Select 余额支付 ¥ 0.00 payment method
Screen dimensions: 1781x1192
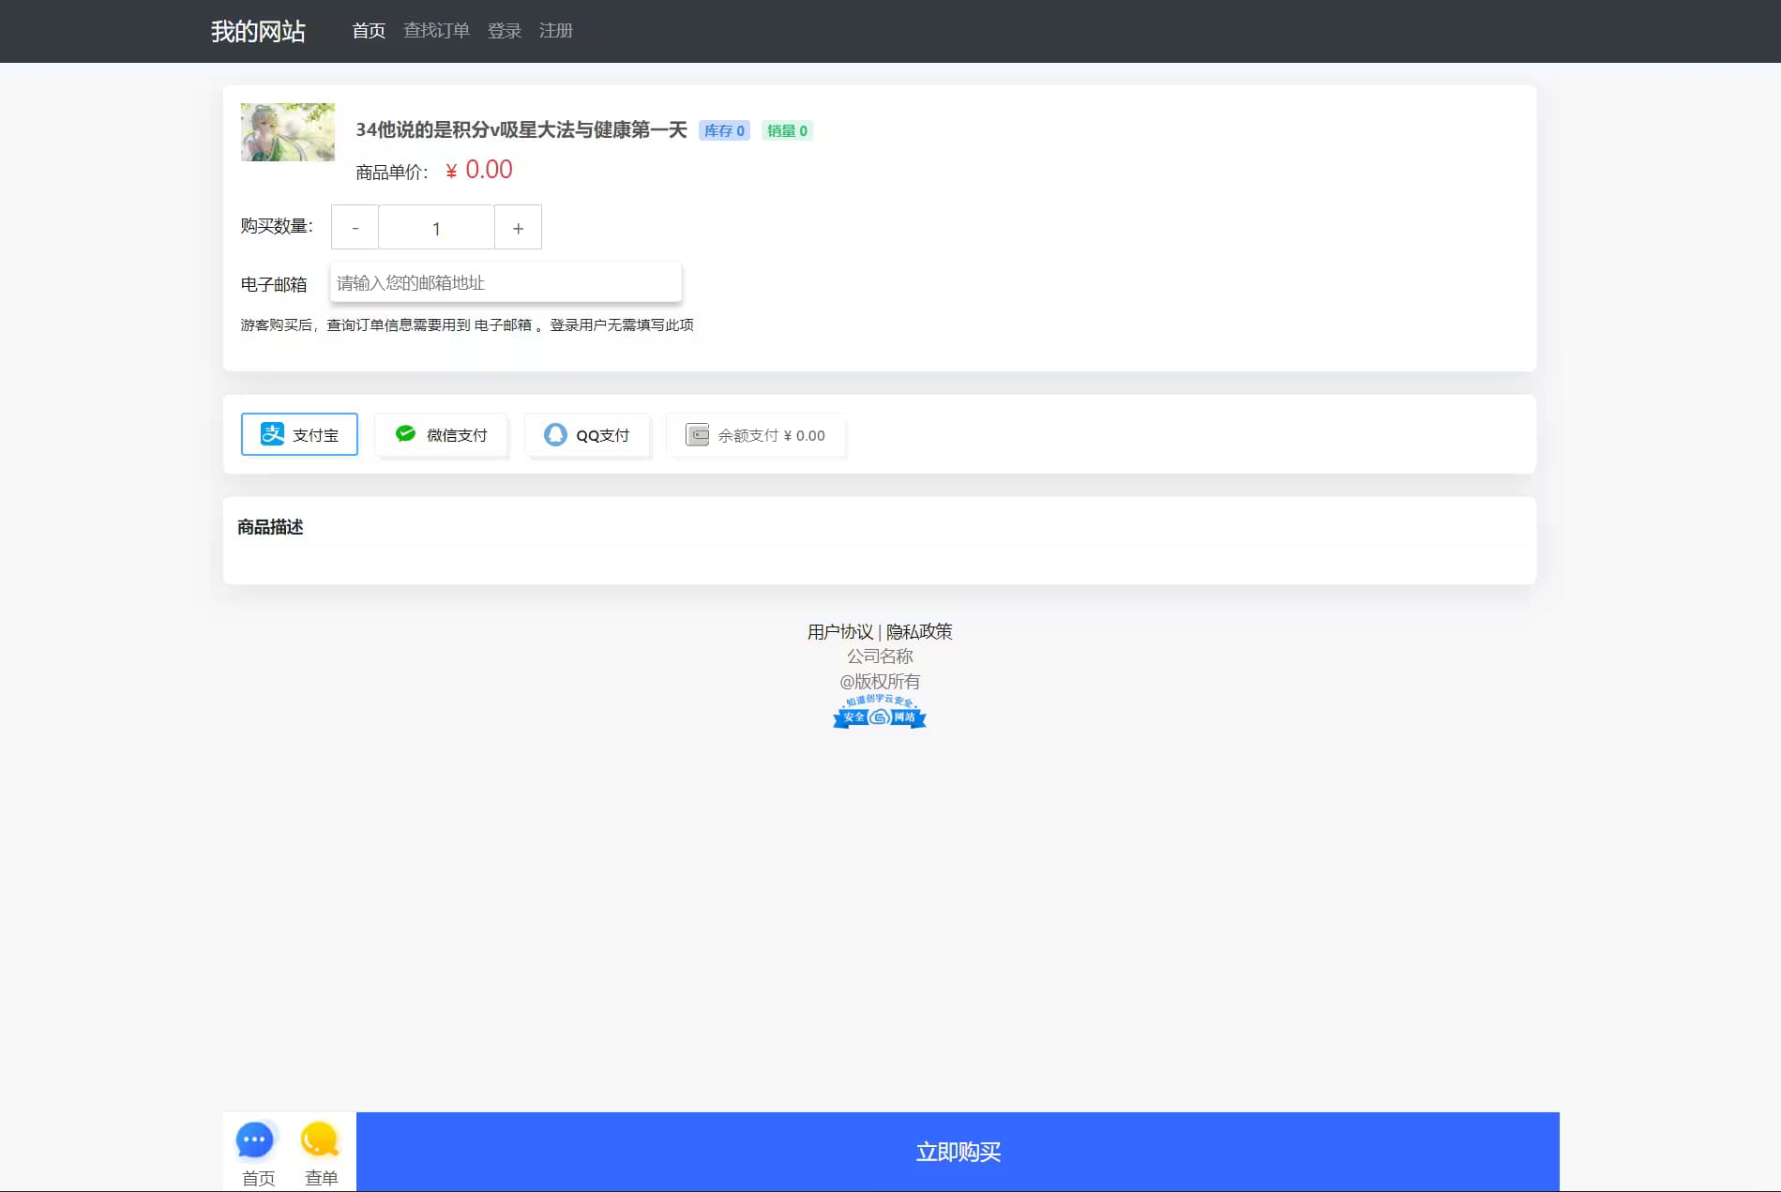pyautogui.click(x=756, y=434)
